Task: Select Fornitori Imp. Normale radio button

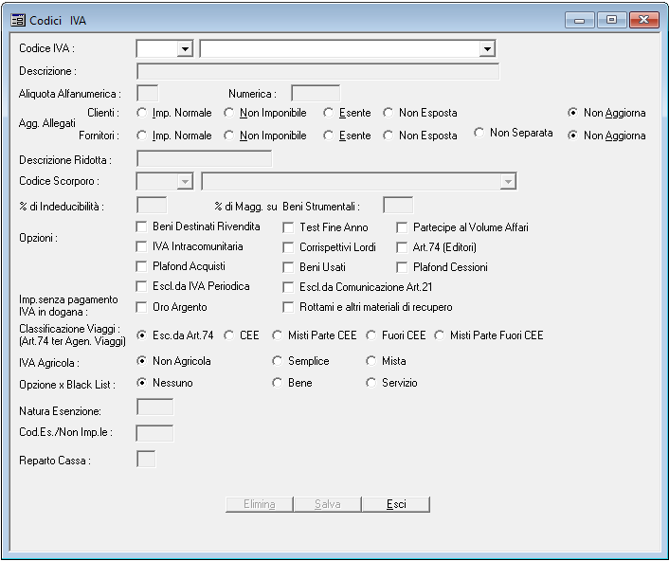Action: pyautogui.click(x=141, y=136)
